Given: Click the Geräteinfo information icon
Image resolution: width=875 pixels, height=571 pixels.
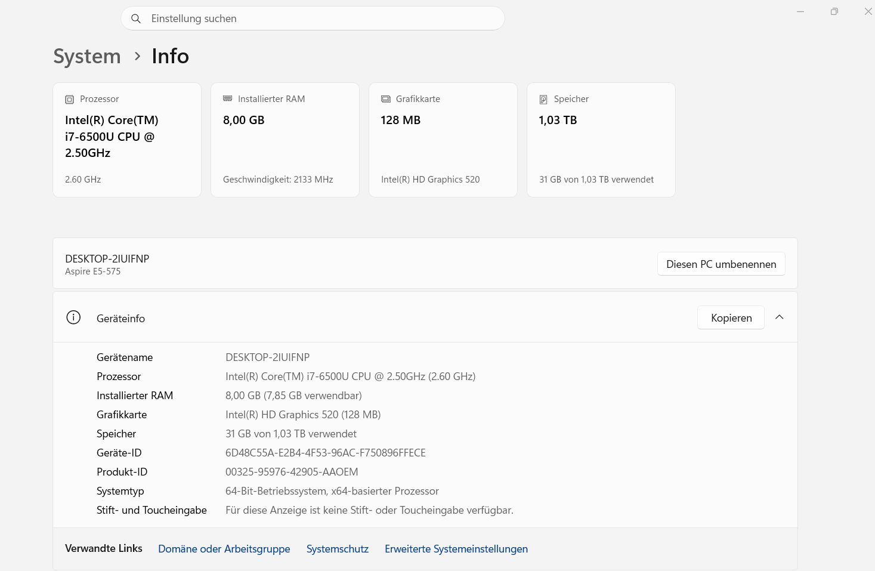Looking at the screenshot, I should click(x=73, y=317).
